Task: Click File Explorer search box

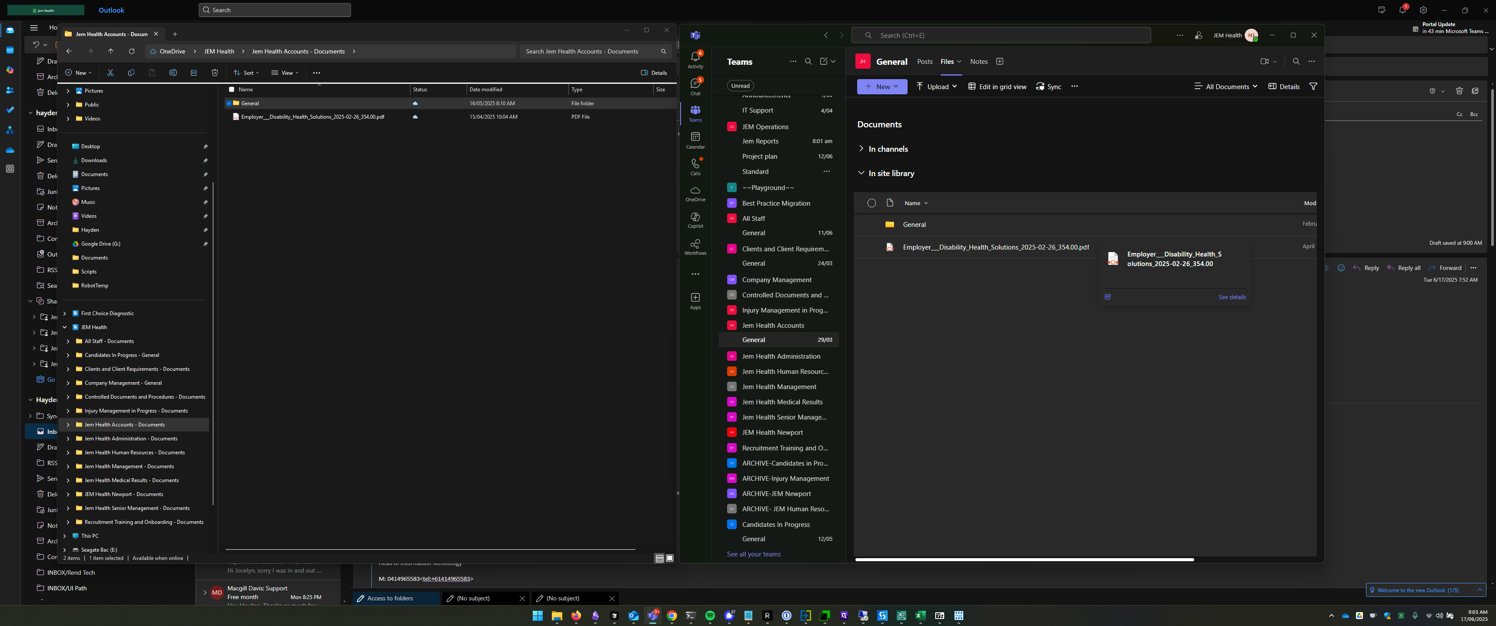Action: pyautogui.click(x=595, y=51)
